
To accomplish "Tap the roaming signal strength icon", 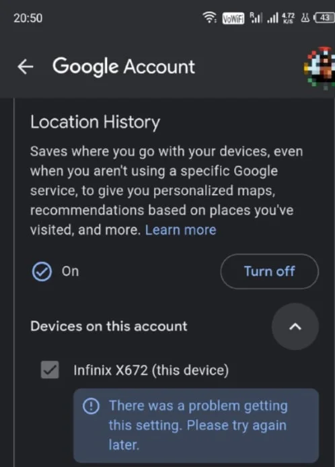I will 256,18.
